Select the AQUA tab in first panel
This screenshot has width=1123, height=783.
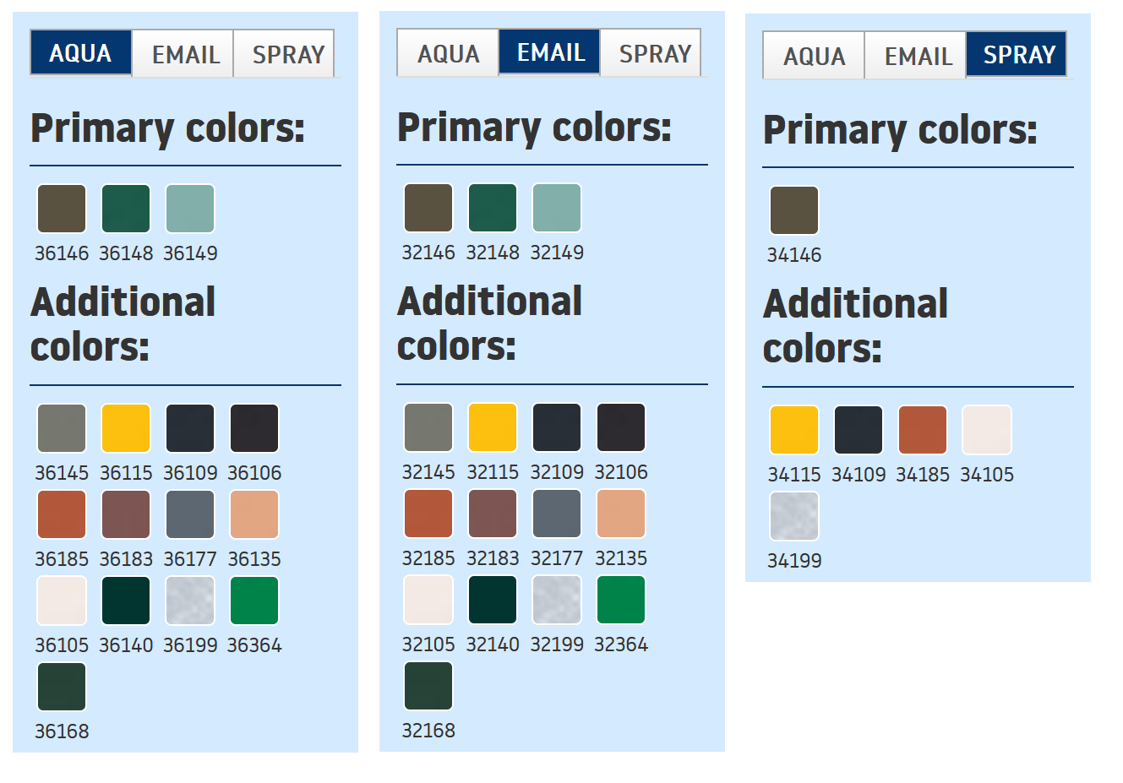[x=81, y=53]
